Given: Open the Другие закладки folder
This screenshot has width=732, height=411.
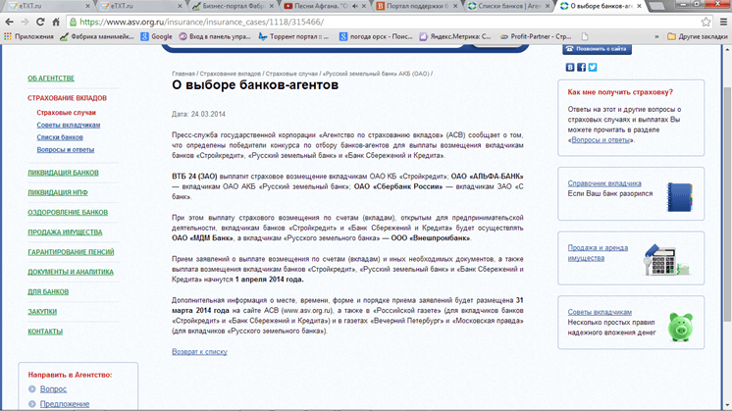Looking at the screenshot, I should 697,36.
